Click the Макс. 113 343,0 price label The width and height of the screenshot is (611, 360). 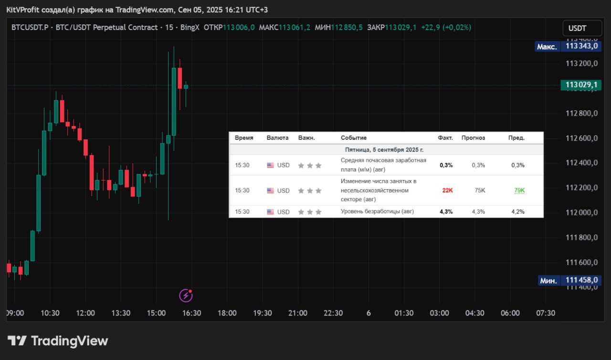pyautogui.click(x=568, y=46)
